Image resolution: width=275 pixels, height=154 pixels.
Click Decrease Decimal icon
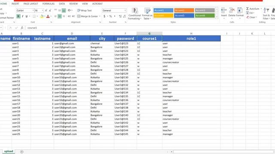pyautogui.click(x=124, y=16)
